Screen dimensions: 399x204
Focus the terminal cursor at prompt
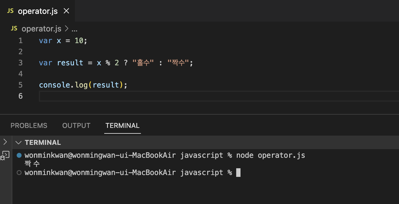click(238, 173)
